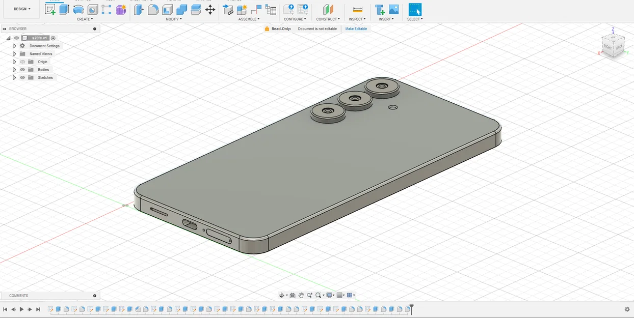This screenshot has height=318, width=634.
Task: Open timeline settings gear
Action: pyautogui.click(x=627, y=309)
